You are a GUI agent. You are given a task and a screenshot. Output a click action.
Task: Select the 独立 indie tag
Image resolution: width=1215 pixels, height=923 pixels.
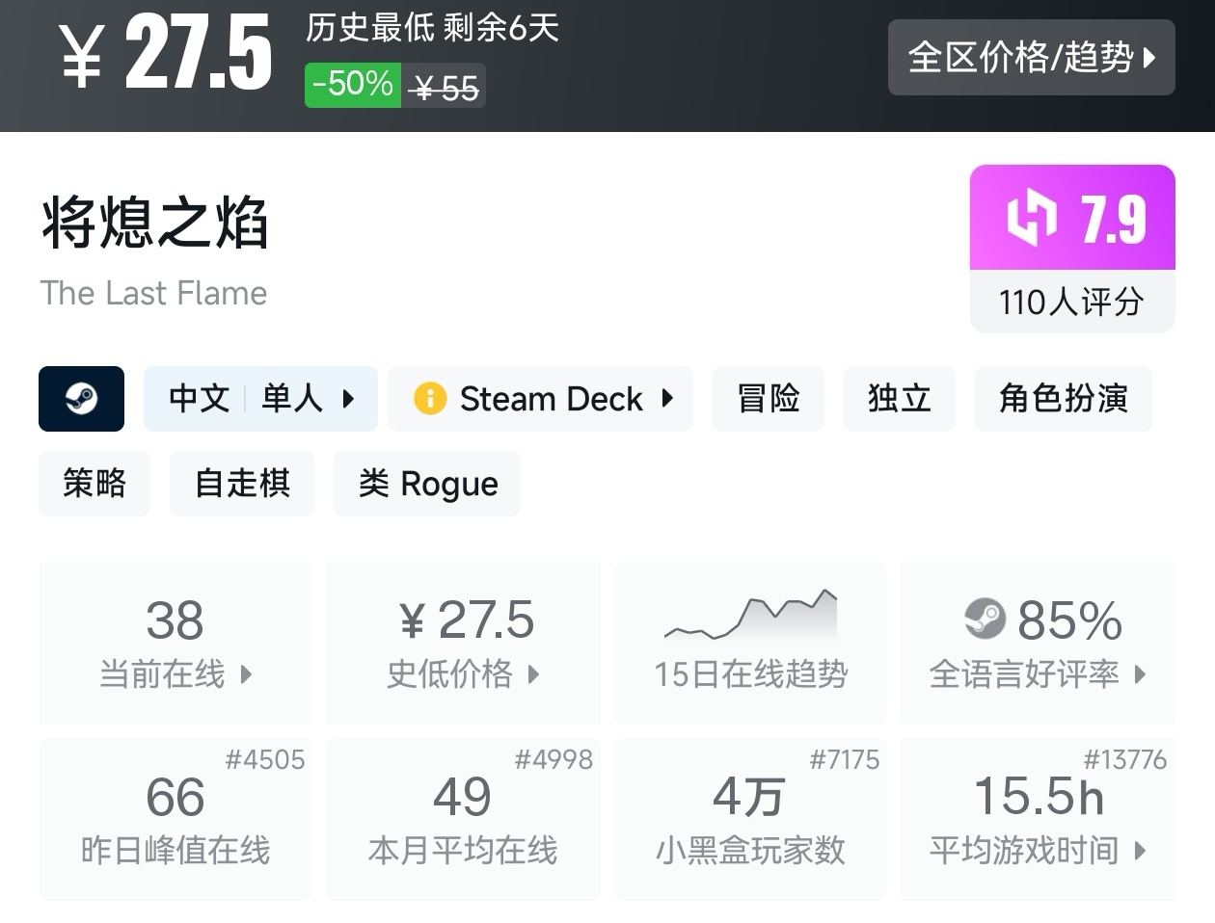tap(899, 398)
